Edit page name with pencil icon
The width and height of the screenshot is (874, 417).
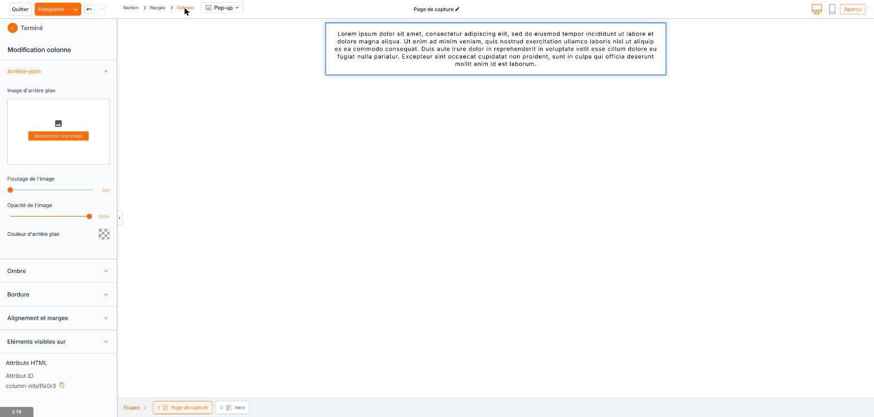click(x=458, y=9)
